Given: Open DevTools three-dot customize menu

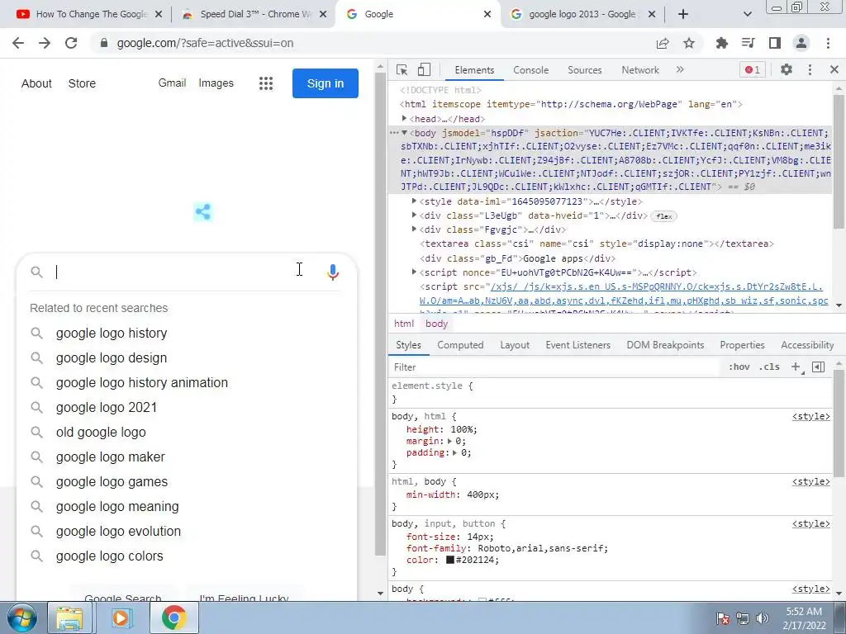Looking at the screenshot, I should click(810, 69).
